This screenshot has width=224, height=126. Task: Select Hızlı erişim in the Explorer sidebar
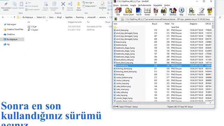(10, 24)
